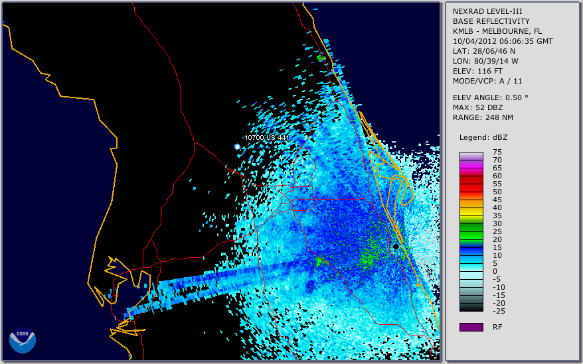
Task: Click the legend value 50
Action: [x=497, y=192]
